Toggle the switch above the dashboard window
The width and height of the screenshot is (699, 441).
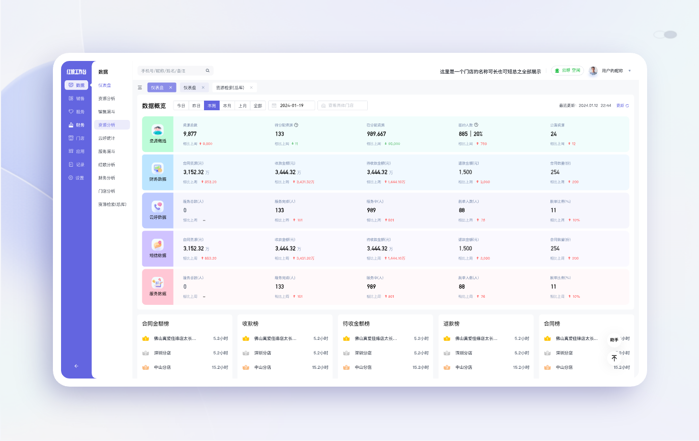(665, 35)
